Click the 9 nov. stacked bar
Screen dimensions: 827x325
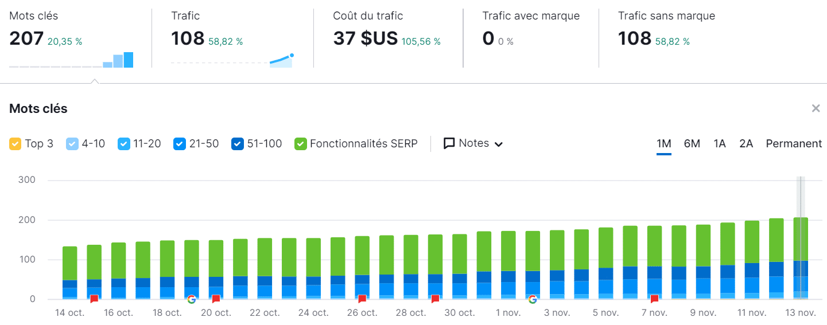[x=703, y=262]
